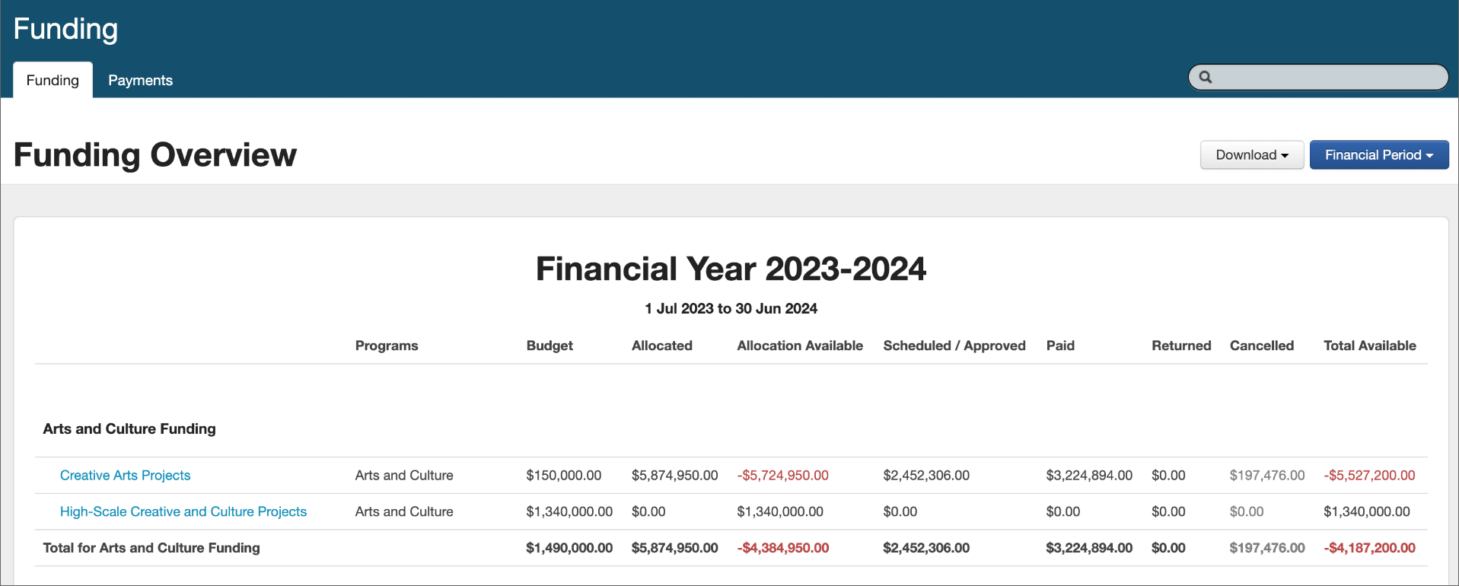Click the Programs column header

point(386,346)
